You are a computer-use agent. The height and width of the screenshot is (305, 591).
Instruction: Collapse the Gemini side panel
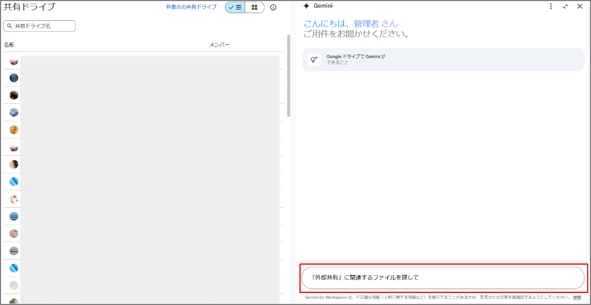tap(565, 6)
